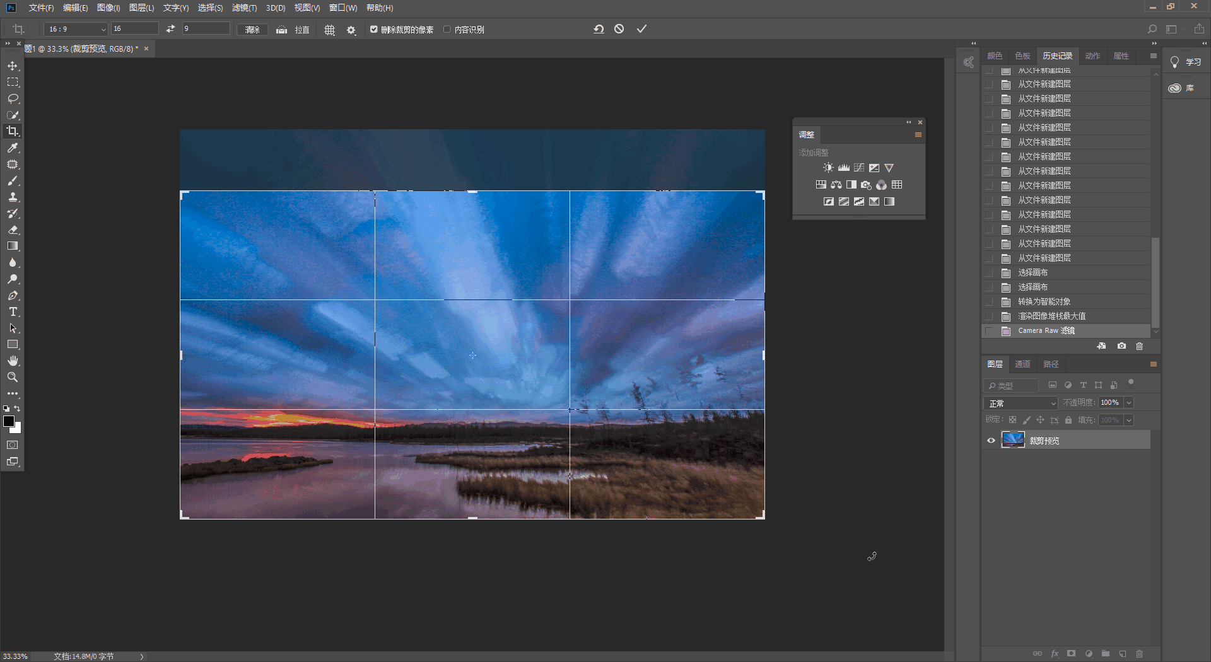Select the Lasso tool

(x=13, y=98)
